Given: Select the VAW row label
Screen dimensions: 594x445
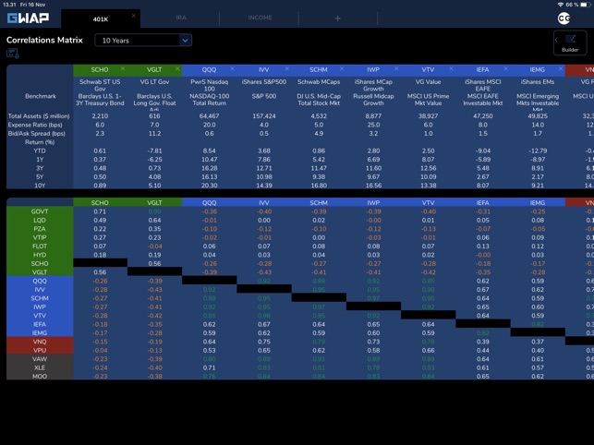Looking at the screenshot, I should tap(40, 359).
